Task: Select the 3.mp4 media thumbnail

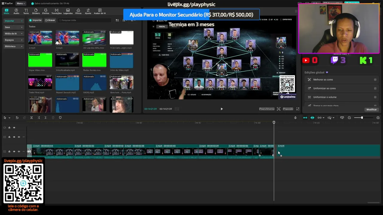Action: [x=67, y=38]
